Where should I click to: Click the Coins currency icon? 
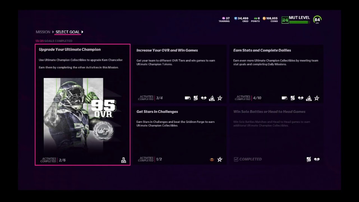(264, 18)
